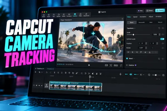Toggle clip linkage on timeline

(135, 75)
